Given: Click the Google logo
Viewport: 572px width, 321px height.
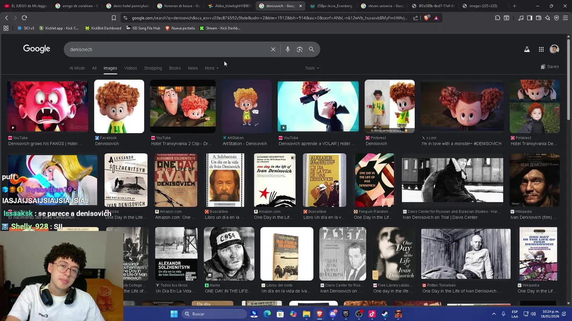Looking at the screenshot, I should (x=37, y=49).
